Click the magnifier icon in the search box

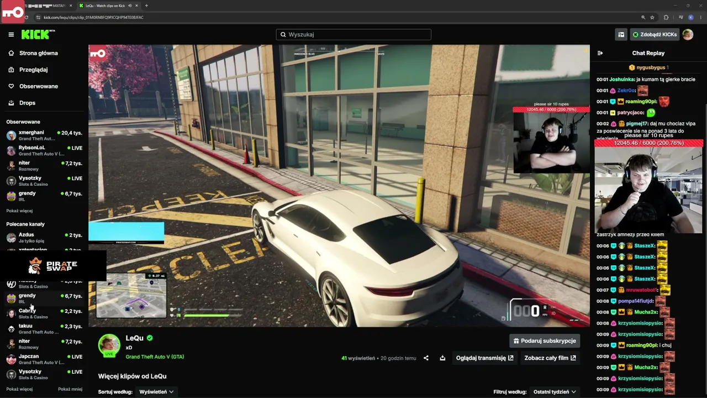(283, 34)
